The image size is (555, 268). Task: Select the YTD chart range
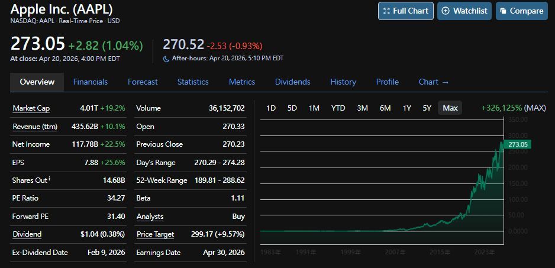[338, 108]
